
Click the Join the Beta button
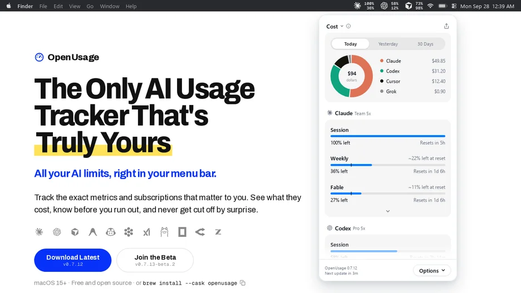155,260
